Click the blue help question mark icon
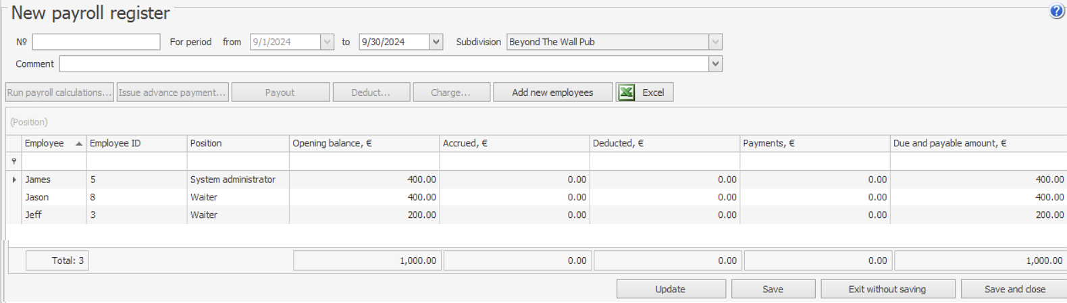This screenshot has width=1067, height=303. 1056,11
